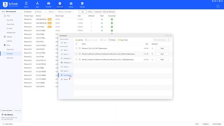Viewport: 224px width, 126px height.
Task: Select Firmware in the Downloads sidebar
Action: click(x=66, y=75)
